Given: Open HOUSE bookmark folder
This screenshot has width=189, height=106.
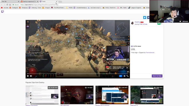Looking at the screenshot, I should click(x=69, y=8).
